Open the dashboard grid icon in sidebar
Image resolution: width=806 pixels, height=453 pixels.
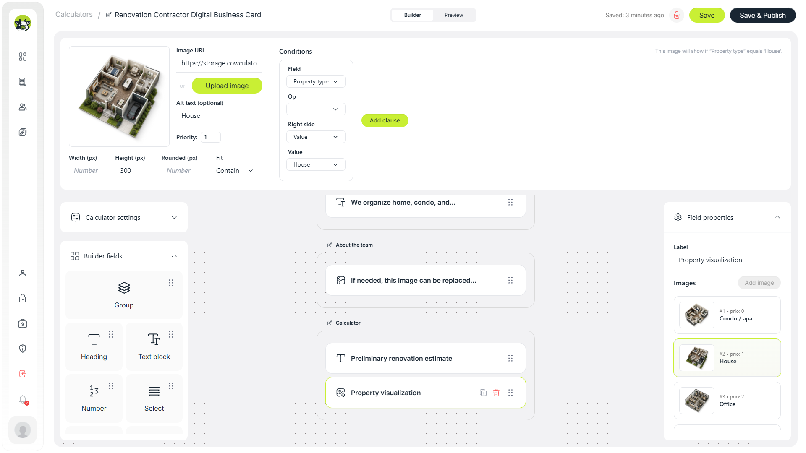click(x=23, y=57)
